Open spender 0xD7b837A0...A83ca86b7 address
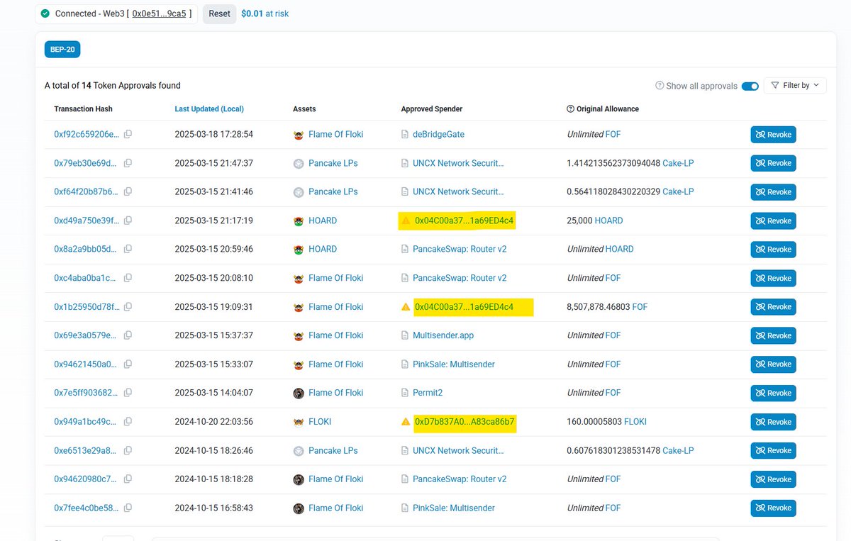This screenshot has width=851, height=541. click(465, 422)
